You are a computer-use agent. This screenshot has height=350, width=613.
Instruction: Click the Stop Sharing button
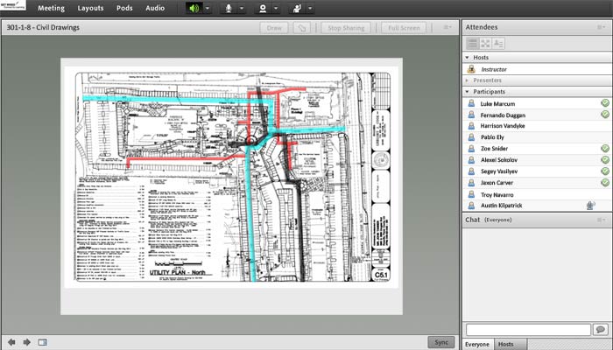pos(346,28)
